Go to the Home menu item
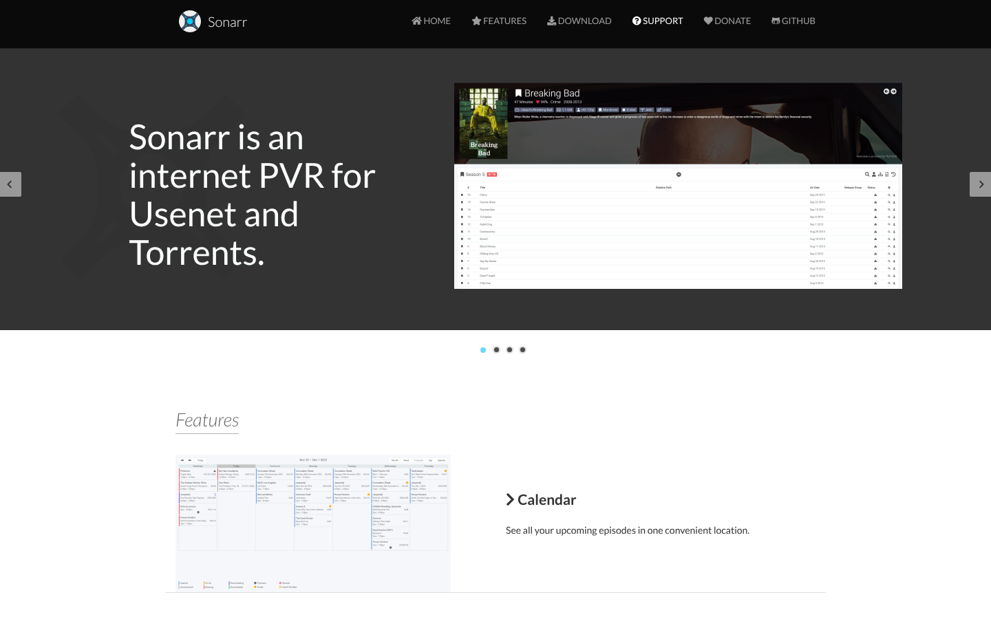This screenshot has width=991, height=619. click(x=431, y=21)
